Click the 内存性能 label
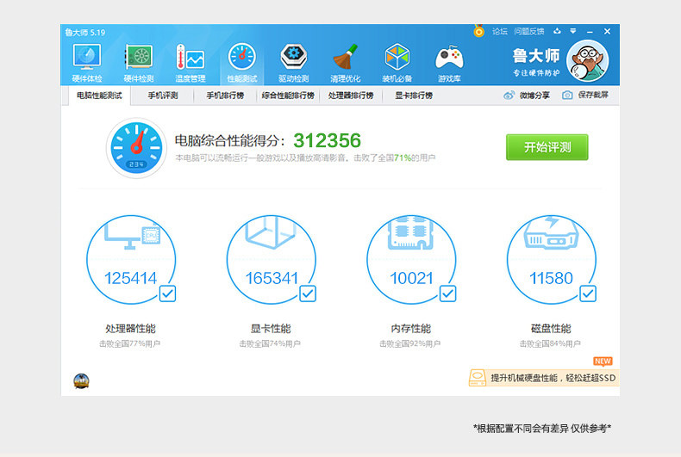 pos(411,329)
